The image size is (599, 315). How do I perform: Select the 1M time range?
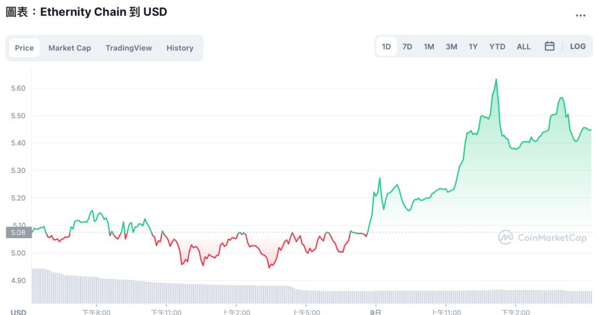click(x=429, y=46)
